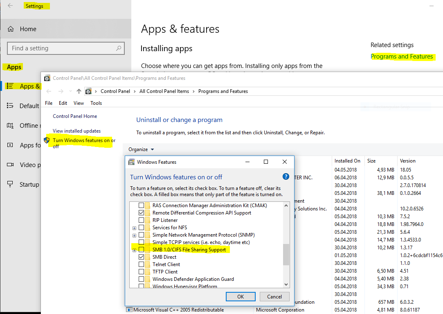The height and width of the screenshot is (314, 443).
Task: Check the Telnet Client checkbox
Action: (141, 264)
